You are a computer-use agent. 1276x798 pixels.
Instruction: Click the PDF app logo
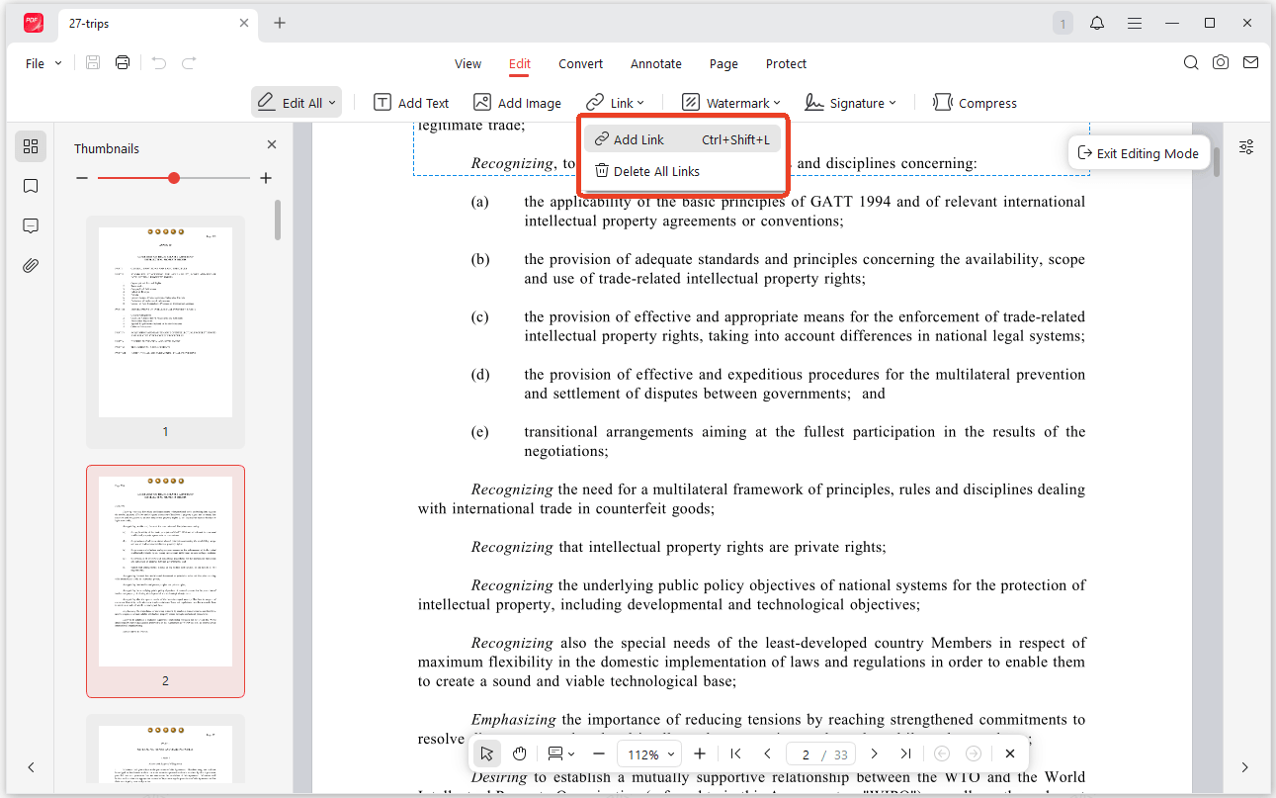34,23
